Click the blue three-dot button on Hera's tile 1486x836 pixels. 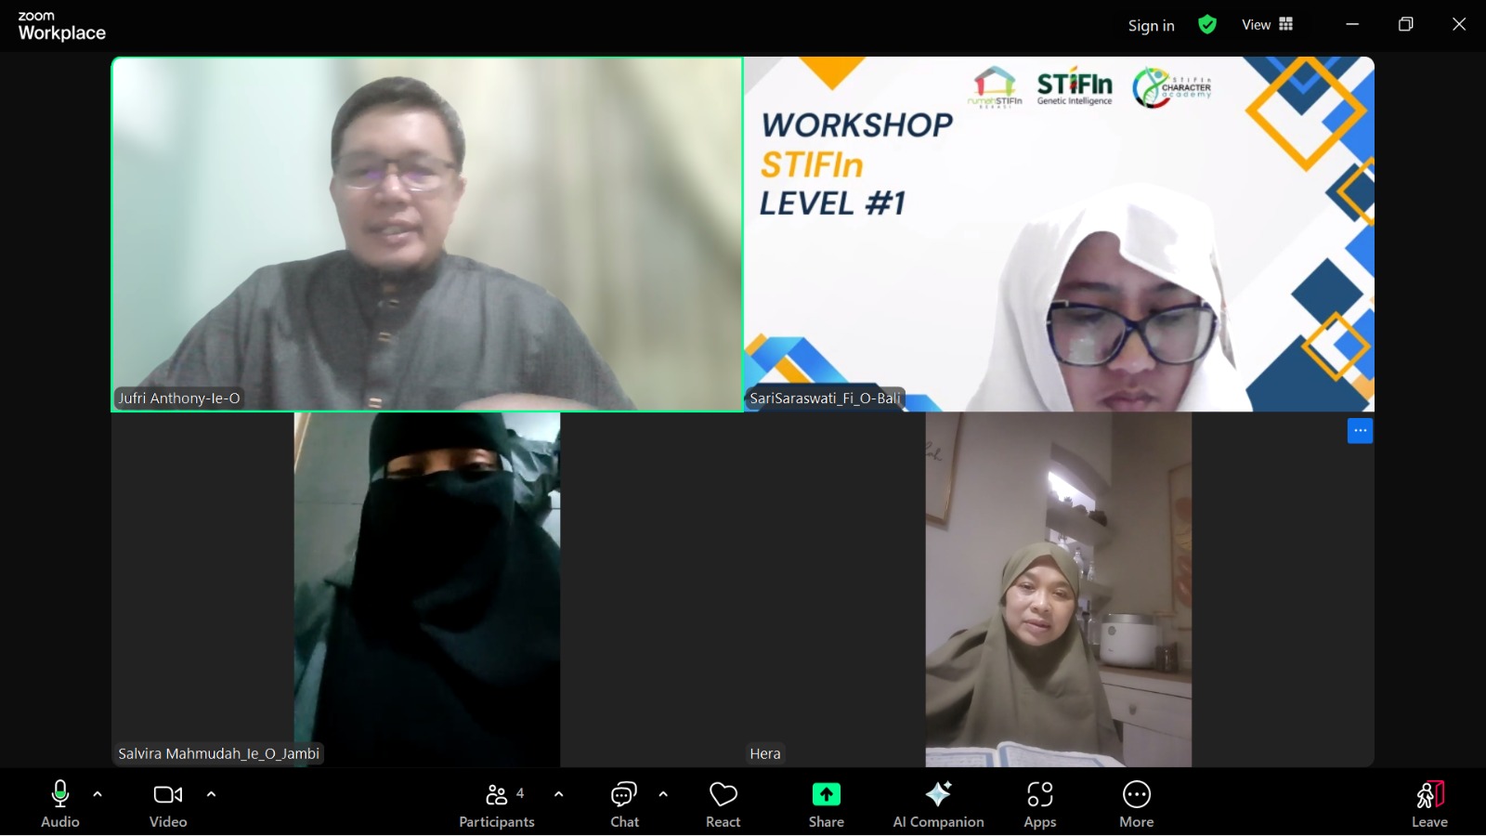click(x=1360, y=431)
